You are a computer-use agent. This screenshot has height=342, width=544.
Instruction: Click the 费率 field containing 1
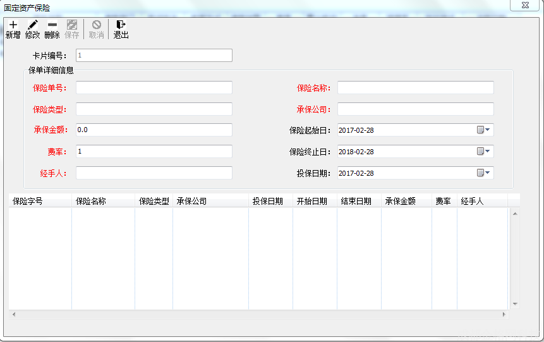(154, 152)
